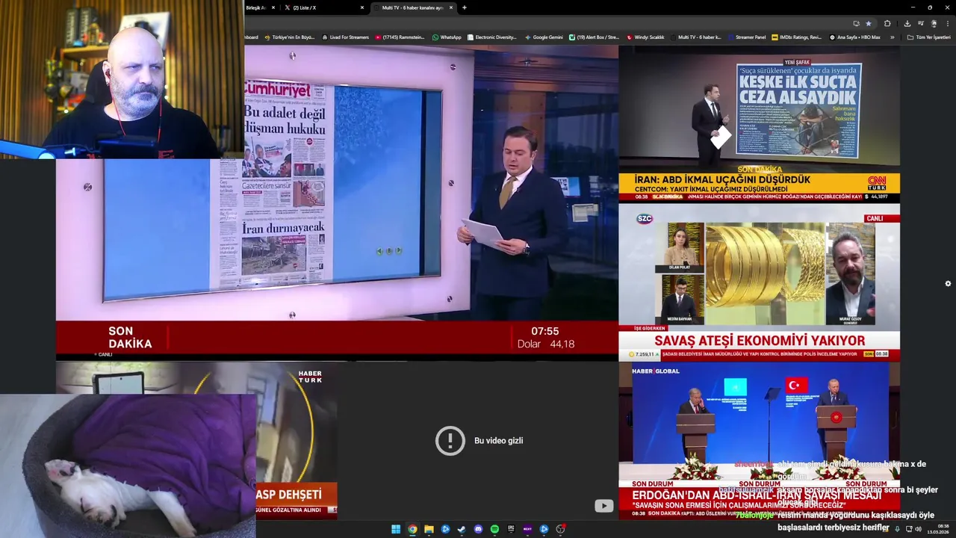Select the large Cumhuriyet newspaper video
The width and height of the screenshot is (956, 538).
[337, 202]
